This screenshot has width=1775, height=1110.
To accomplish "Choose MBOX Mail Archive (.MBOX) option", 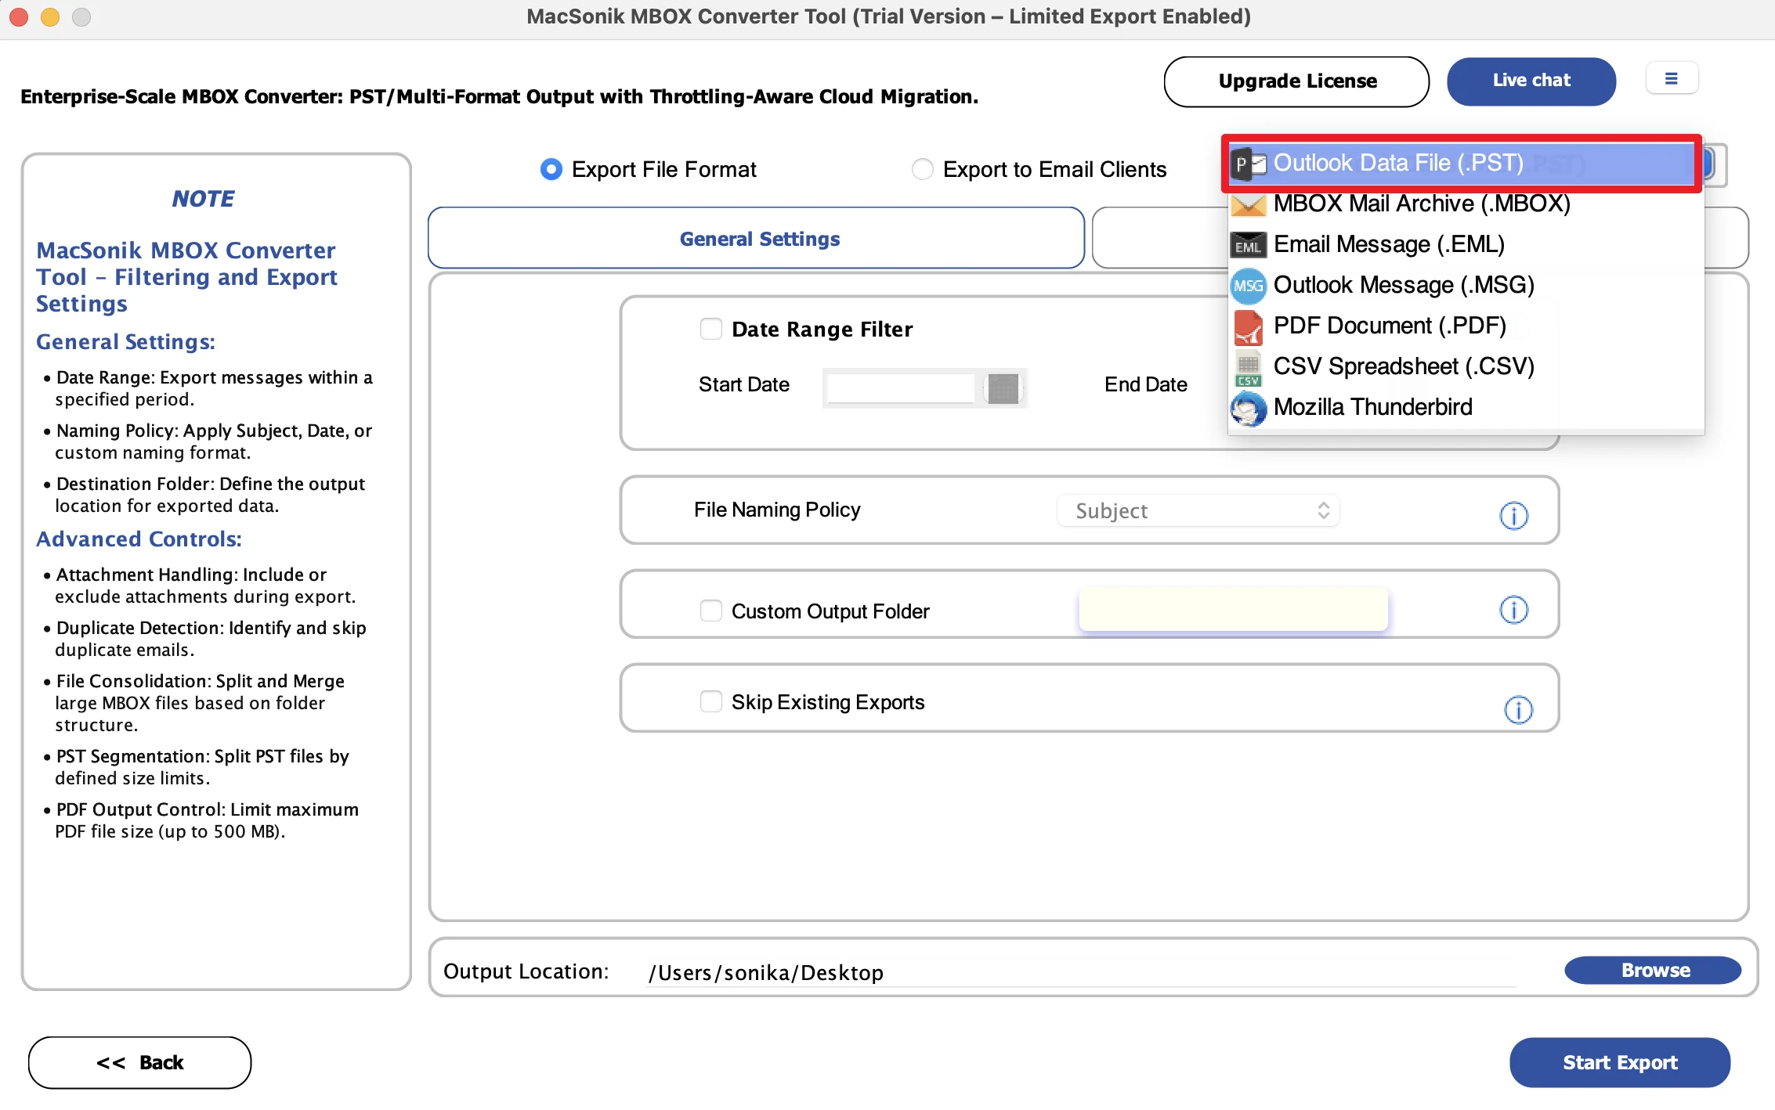I will pyautogui.click(x=1465, y=204).
